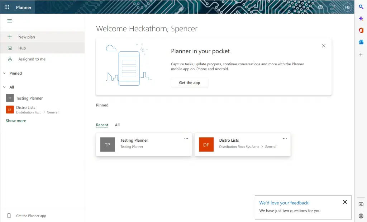Open the Office sidebar icon
Screen dimensions: 367x222
pos(361,30)
